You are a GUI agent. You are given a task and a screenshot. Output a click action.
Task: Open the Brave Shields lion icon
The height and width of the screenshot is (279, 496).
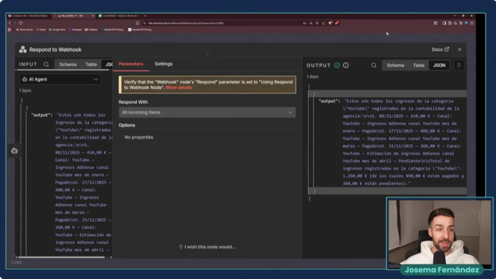coord(330,23)
